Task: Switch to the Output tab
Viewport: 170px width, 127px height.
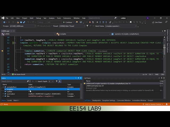Action: [x=150, y=101]
